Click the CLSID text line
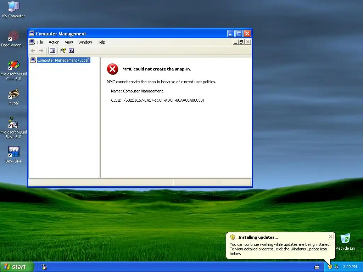363x272 pixels. click(157, 100)
